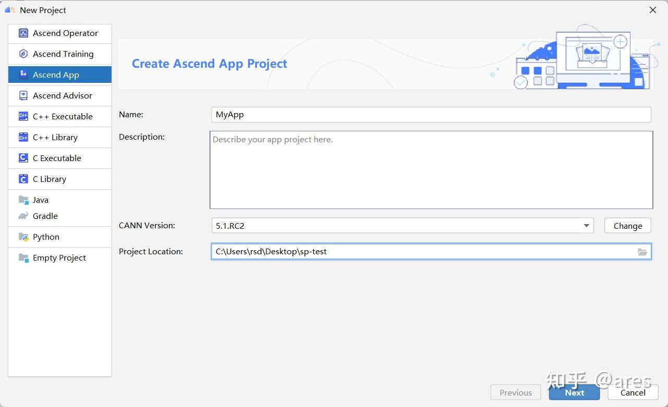
Task: Focus the Description text area
Action: 431,170
